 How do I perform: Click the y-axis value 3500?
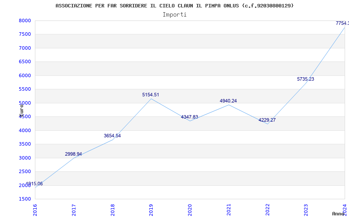pos(25,144)
